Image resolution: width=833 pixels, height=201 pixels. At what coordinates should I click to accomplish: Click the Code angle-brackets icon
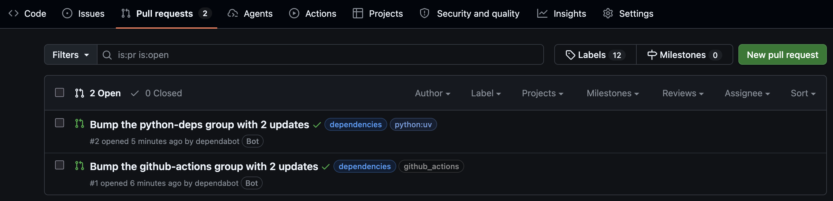[x=14, y=13]
